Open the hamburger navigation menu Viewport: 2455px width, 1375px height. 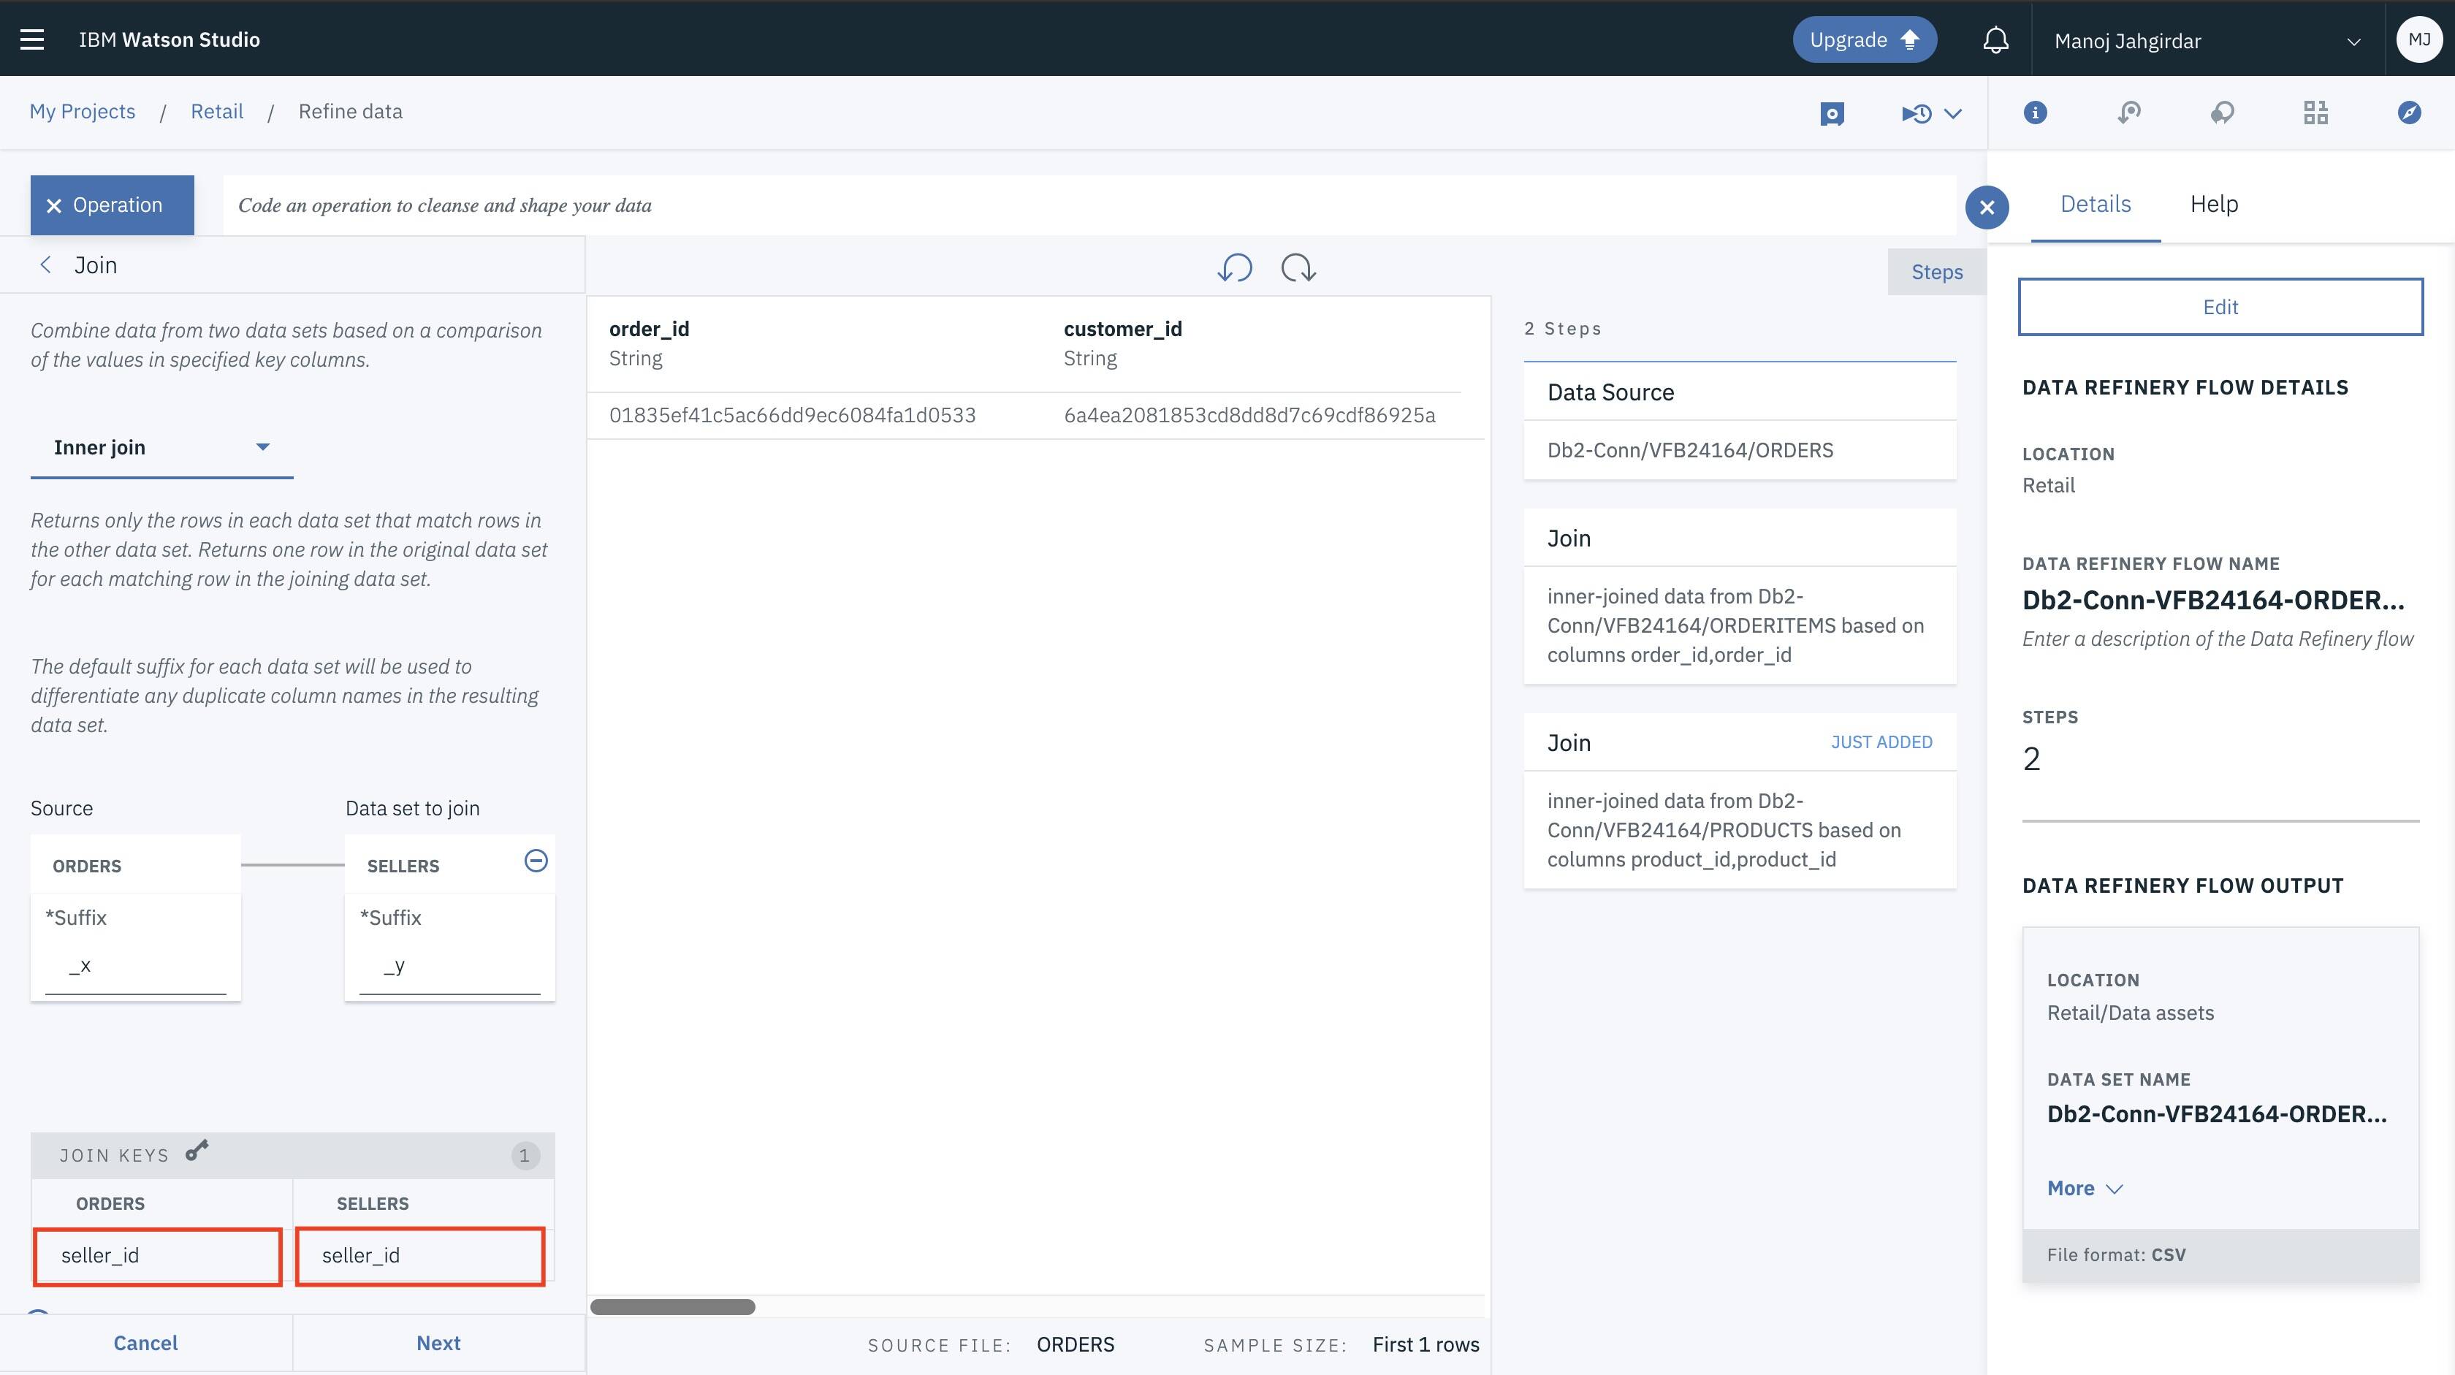tap(32, 39)
